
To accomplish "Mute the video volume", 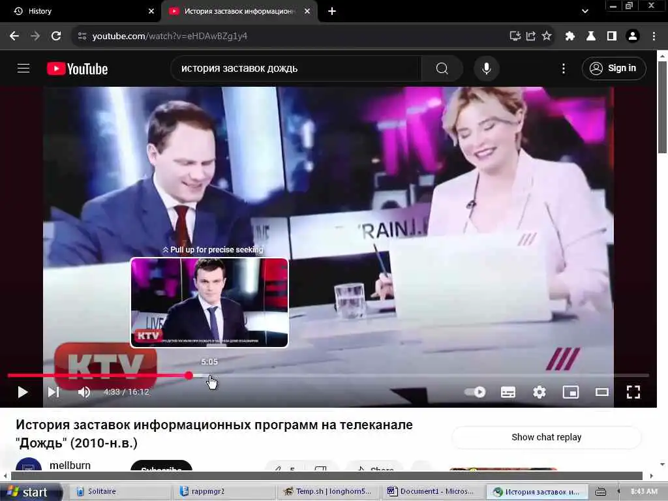I will pyautogui.click(x=84, y=392).
